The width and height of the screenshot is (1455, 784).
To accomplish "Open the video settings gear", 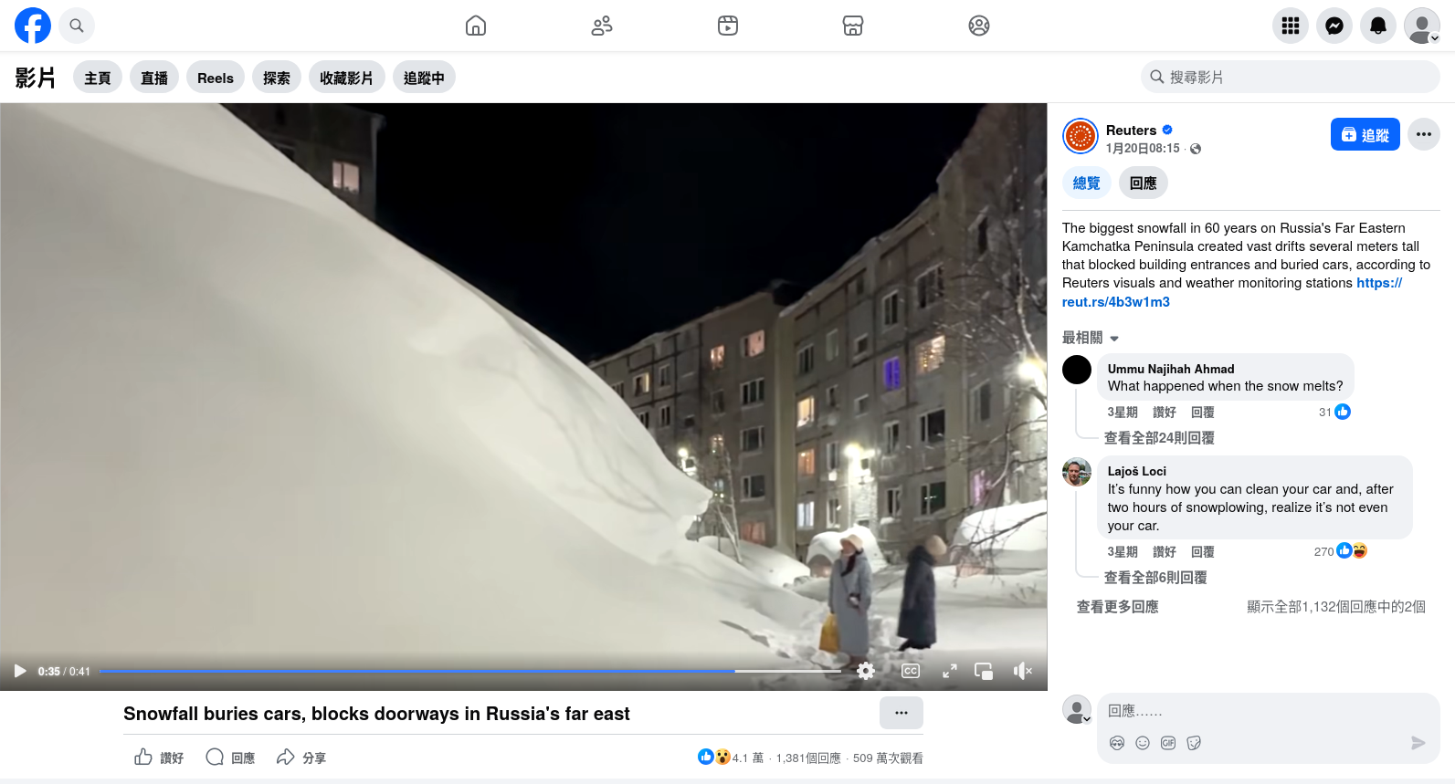I will tap(866, 671).
